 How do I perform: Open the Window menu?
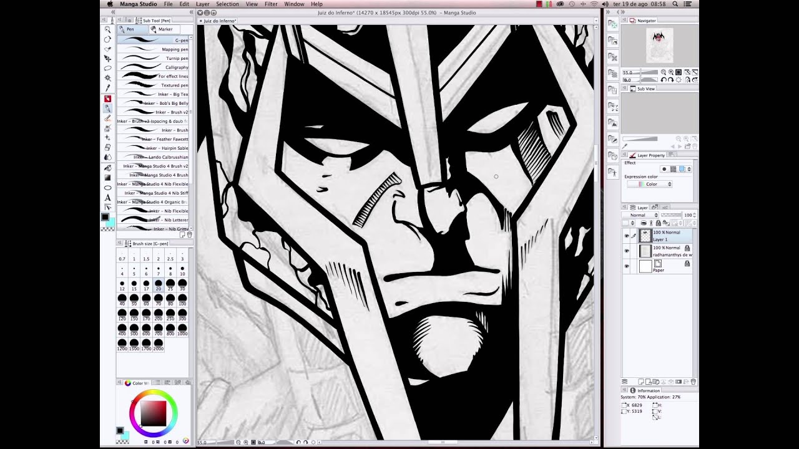coord(294,4)
